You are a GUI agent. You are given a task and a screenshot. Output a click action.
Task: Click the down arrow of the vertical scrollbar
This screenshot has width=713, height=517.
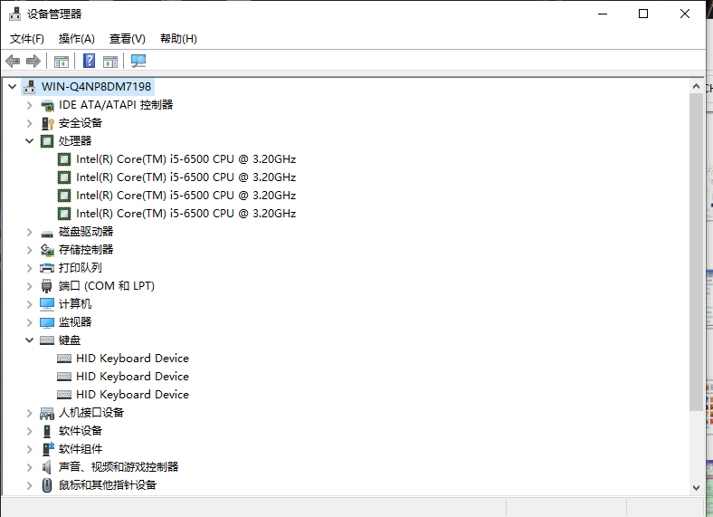(x=696, y=487)
